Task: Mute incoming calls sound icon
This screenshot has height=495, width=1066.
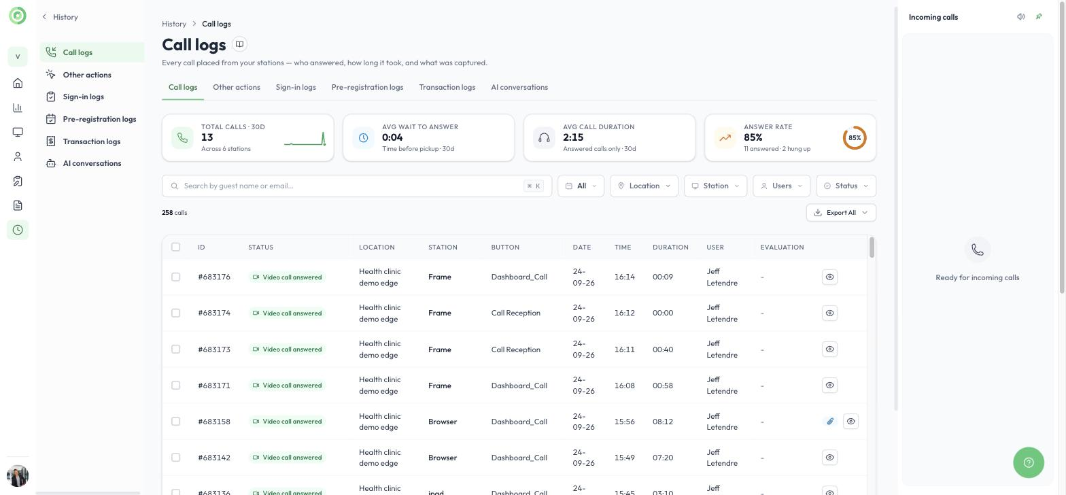Action: (1020, 17)
